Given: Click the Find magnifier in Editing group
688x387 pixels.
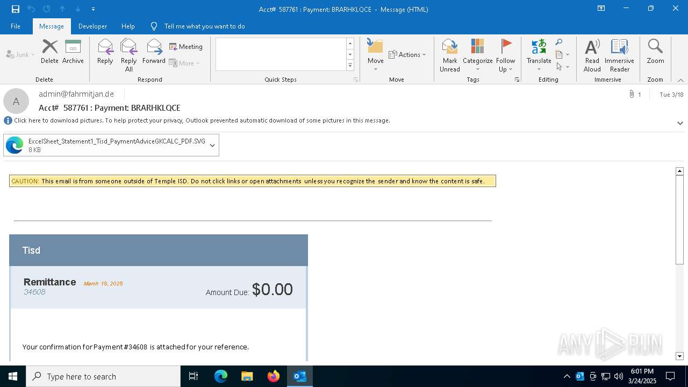Looking at the screenshot, I should coord(559,42).
